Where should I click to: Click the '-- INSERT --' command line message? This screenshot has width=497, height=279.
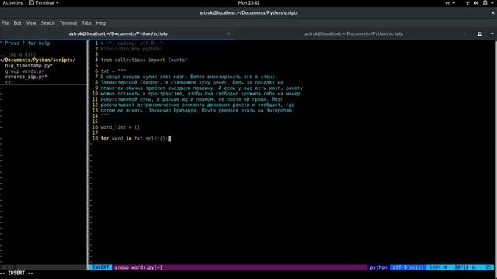click(17, 273)
